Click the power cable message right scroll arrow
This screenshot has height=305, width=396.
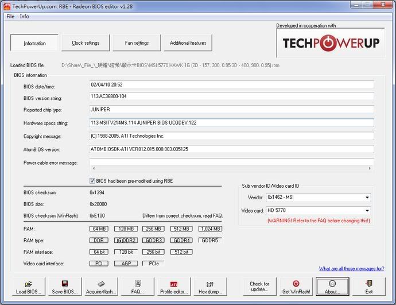point(370,168)
